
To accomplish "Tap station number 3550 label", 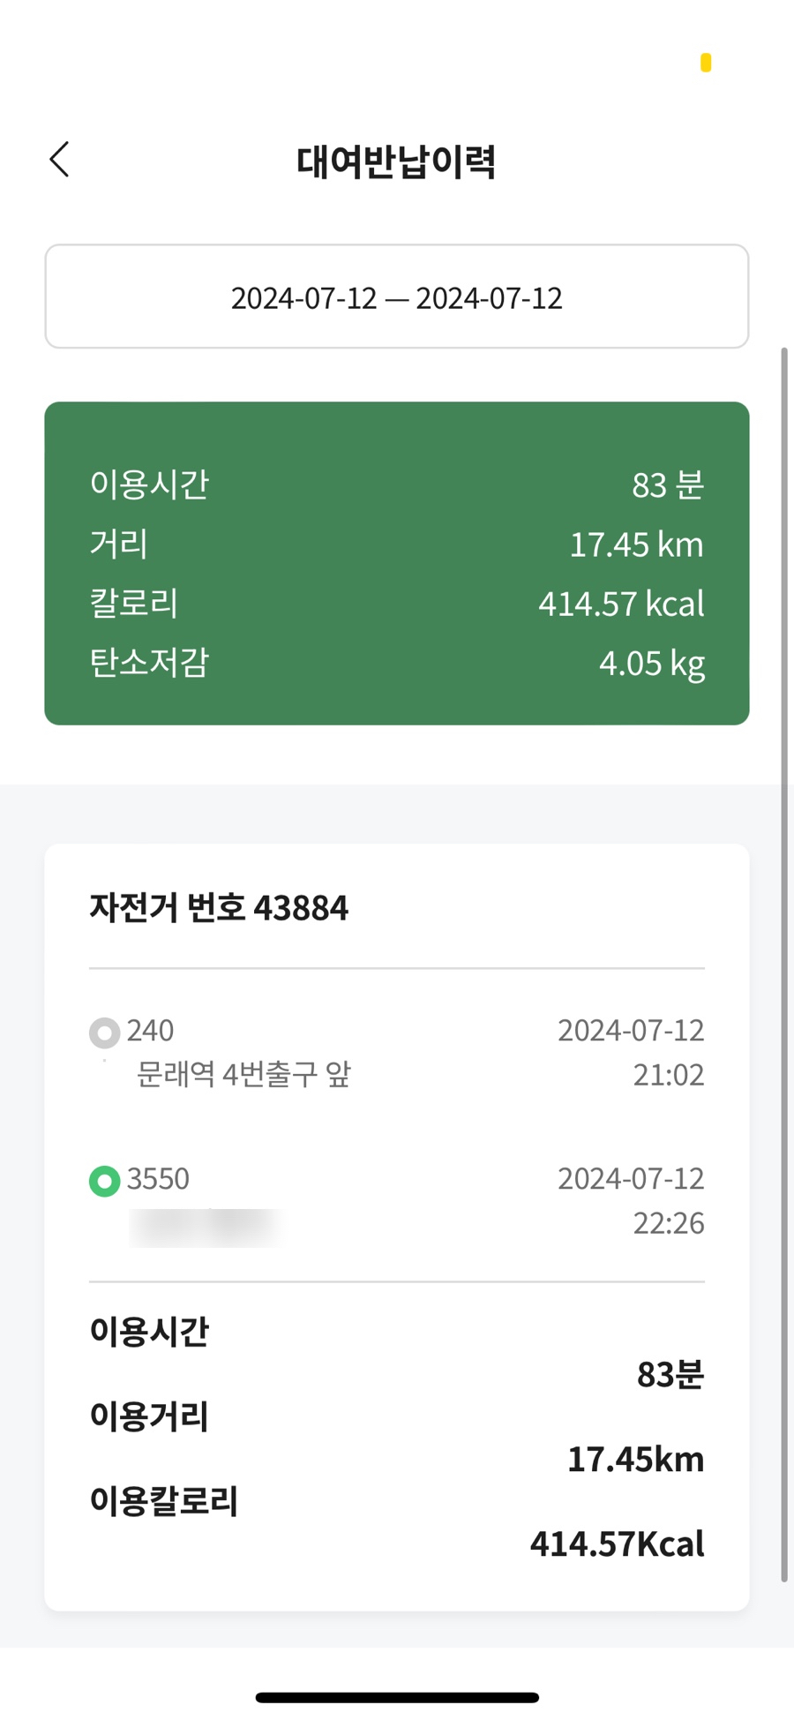I will click(x=158, y=1179).
